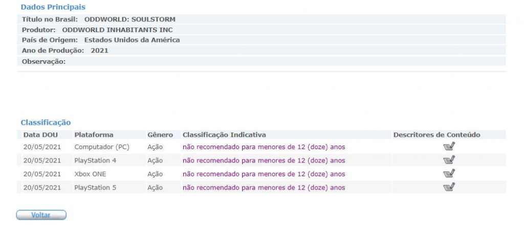The image size is (524, 238).
Task: Click the Ano de Produção label
Action: coord(53,51)
